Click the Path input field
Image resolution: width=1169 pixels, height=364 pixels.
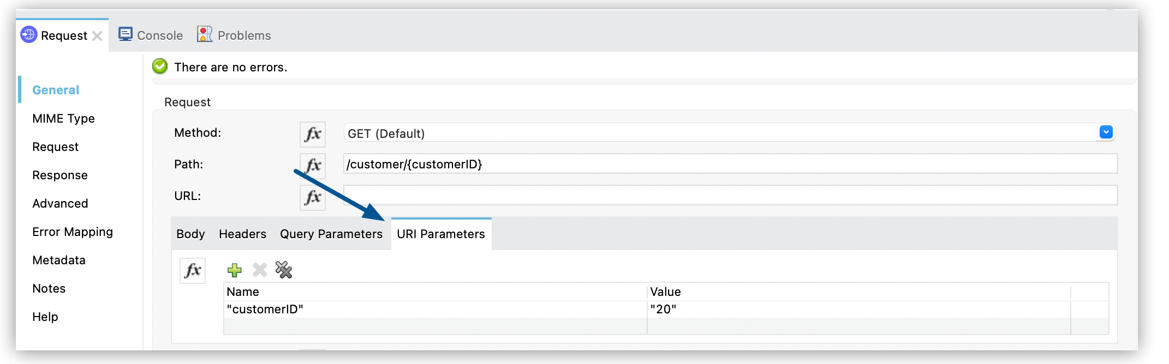coord(730,164)
